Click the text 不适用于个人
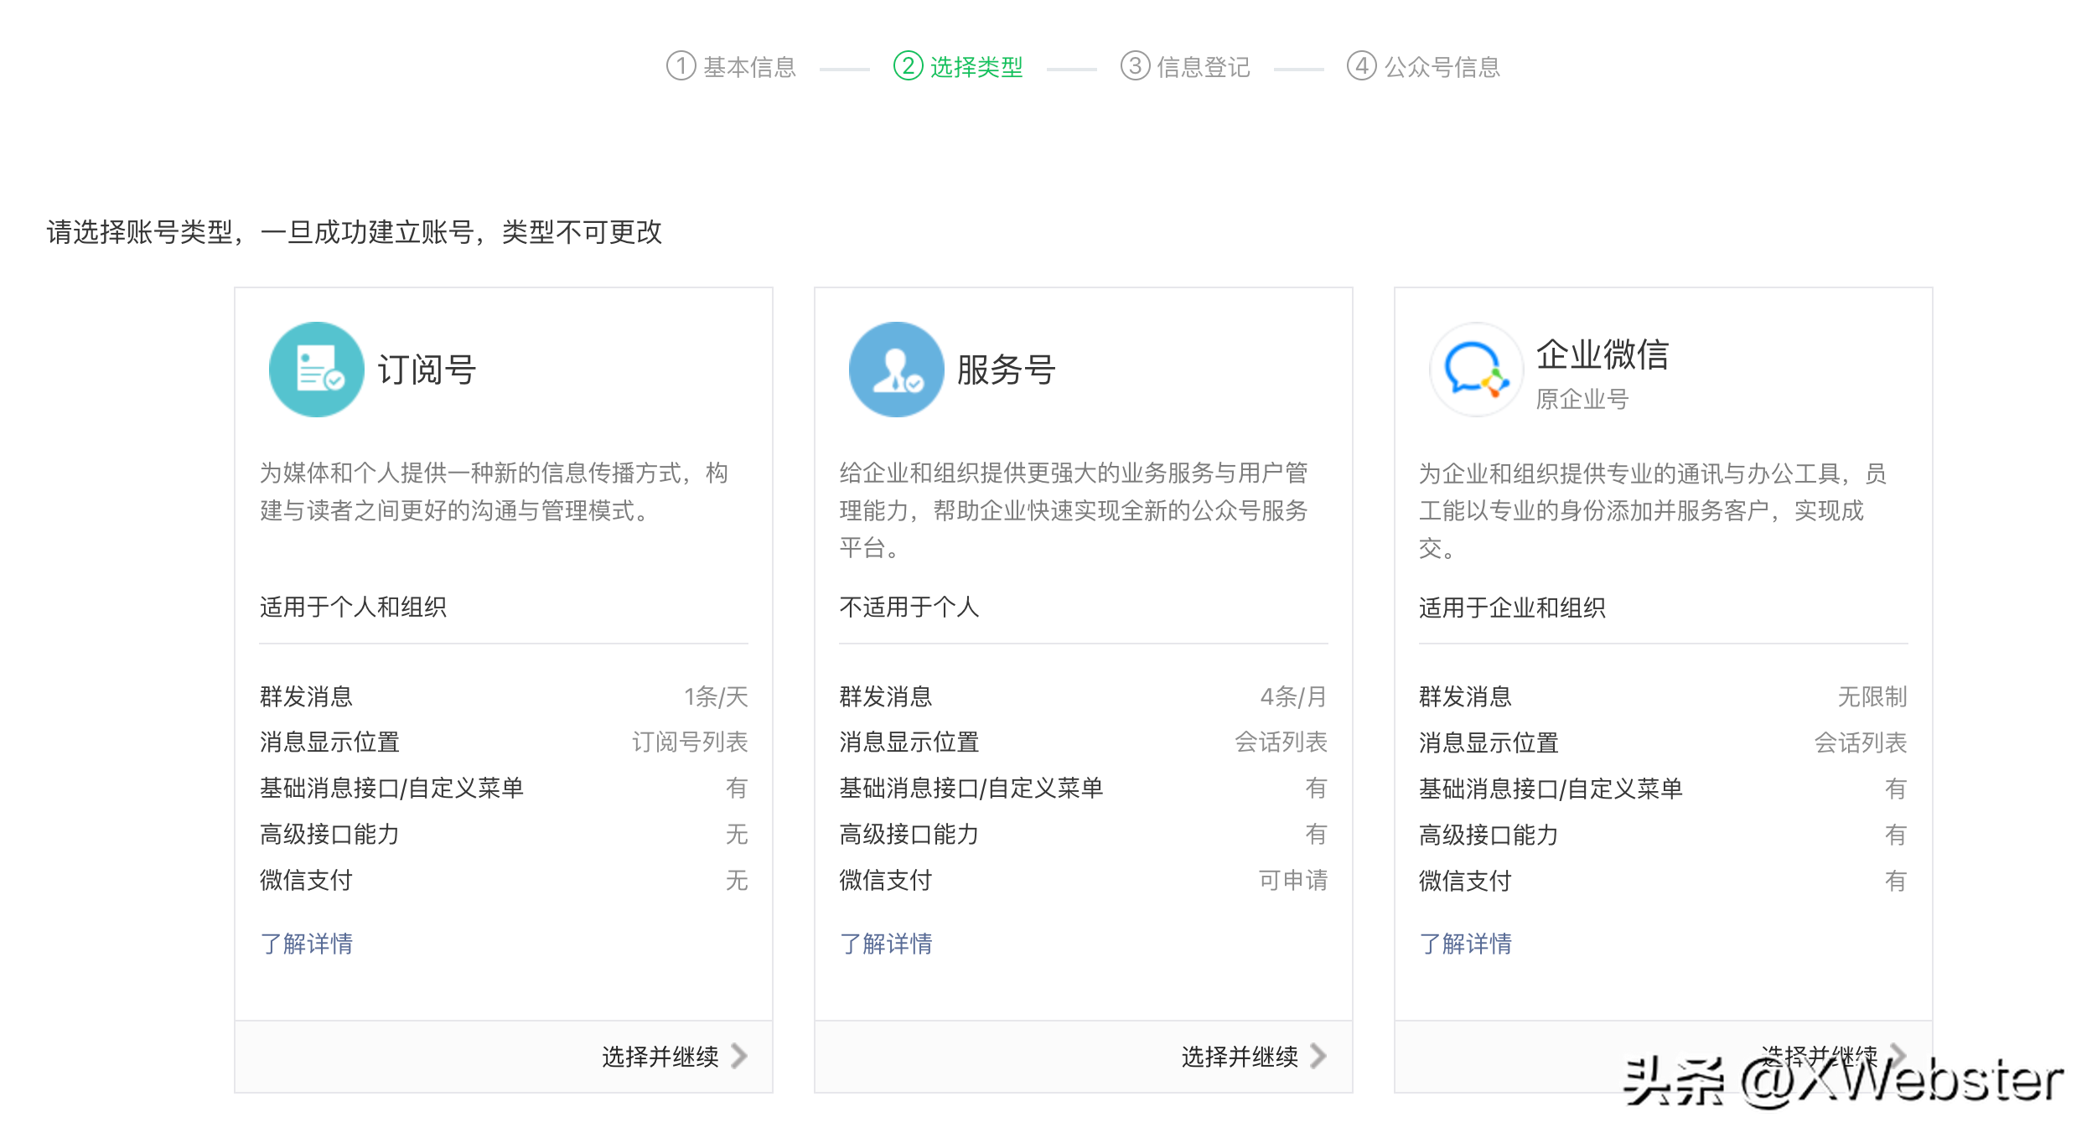Image resolution: width=2097 pixels, height=1143 pixels. click(x=909, y=607)
